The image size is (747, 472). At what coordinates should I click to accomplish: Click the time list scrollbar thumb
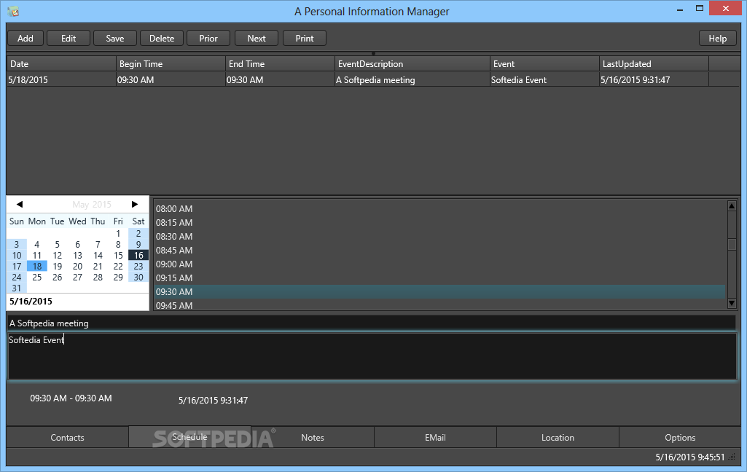[x=732, y=244]
